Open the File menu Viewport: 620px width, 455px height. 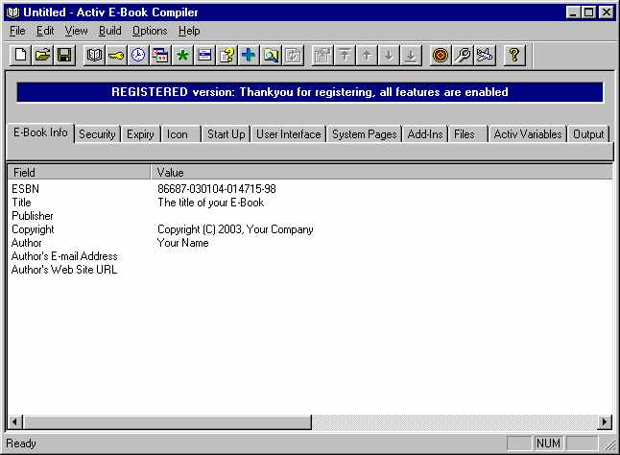tap(17, 31)
